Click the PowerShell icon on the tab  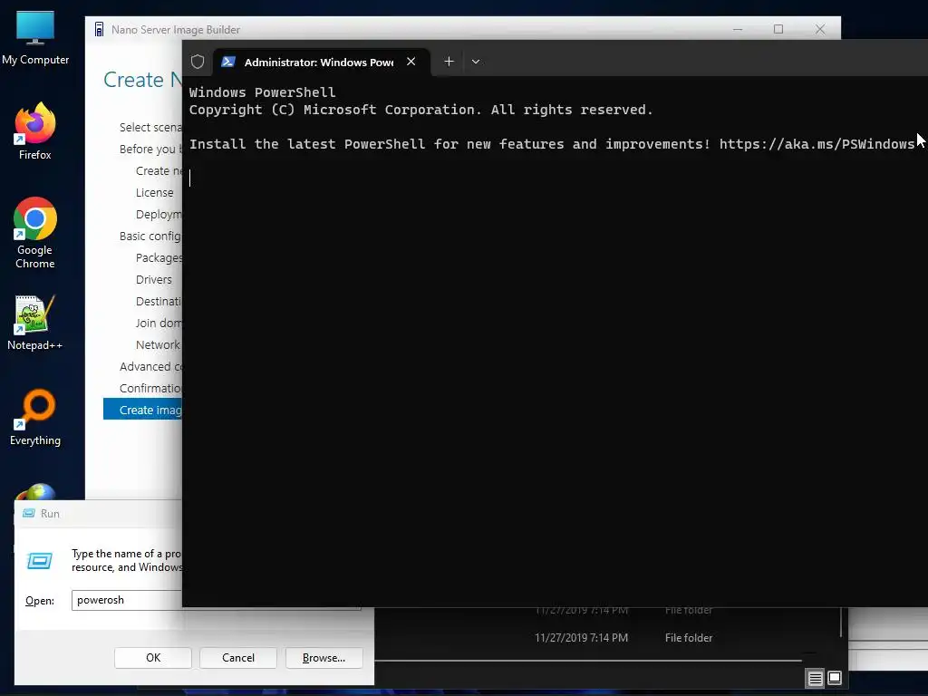click(228, 62)
